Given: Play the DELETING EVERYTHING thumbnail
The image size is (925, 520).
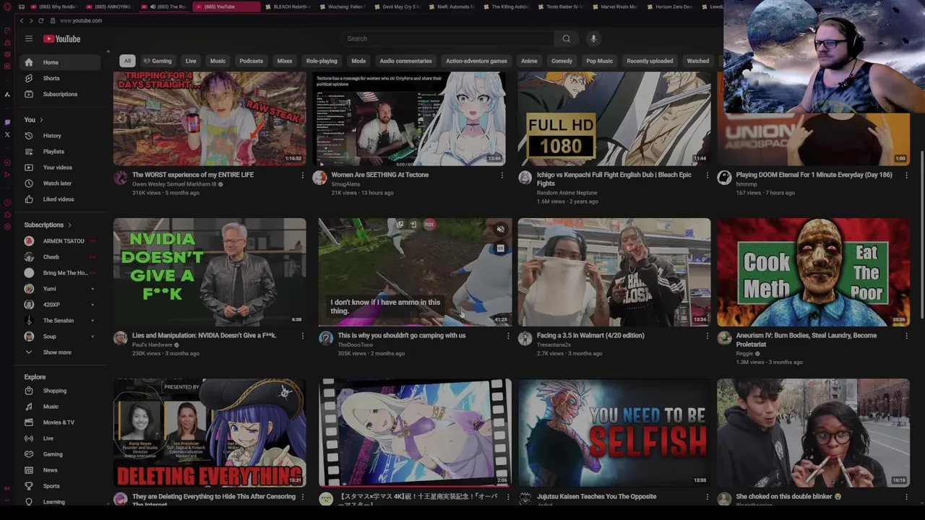Looking at the screenshot, I should (210, 433).
